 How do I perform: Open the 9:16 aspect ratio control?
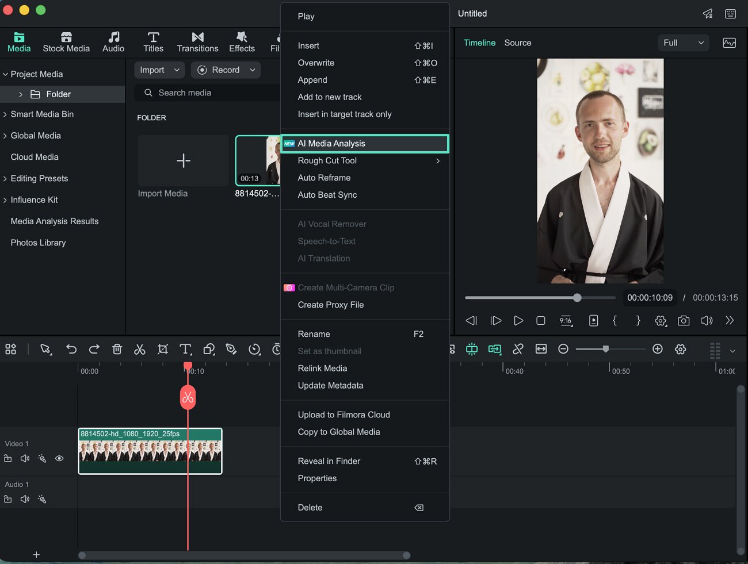[566, 321]
